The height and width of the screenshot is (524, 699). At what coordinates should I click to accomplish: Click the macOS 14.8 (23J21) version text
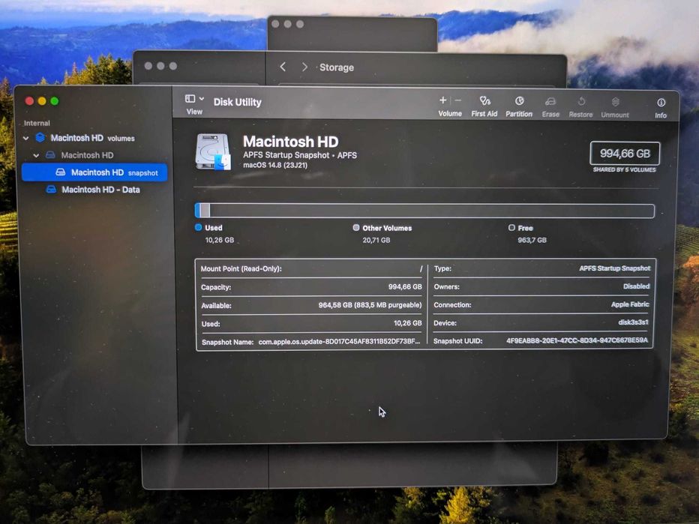tap(275, 166)
